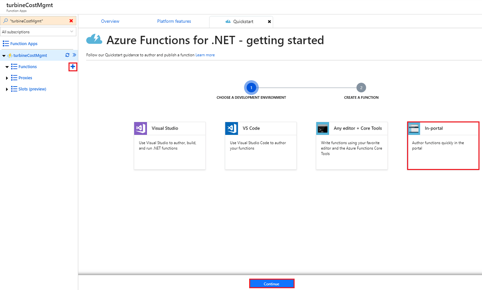Collapse the Functions tree node arrow
The height and width of the screenshot is (290, 482).
point(7,67)
